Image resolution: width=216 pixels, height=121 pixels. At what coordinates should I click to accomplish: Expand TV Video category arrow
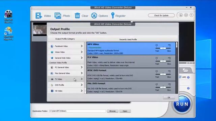tap(82, 79)
